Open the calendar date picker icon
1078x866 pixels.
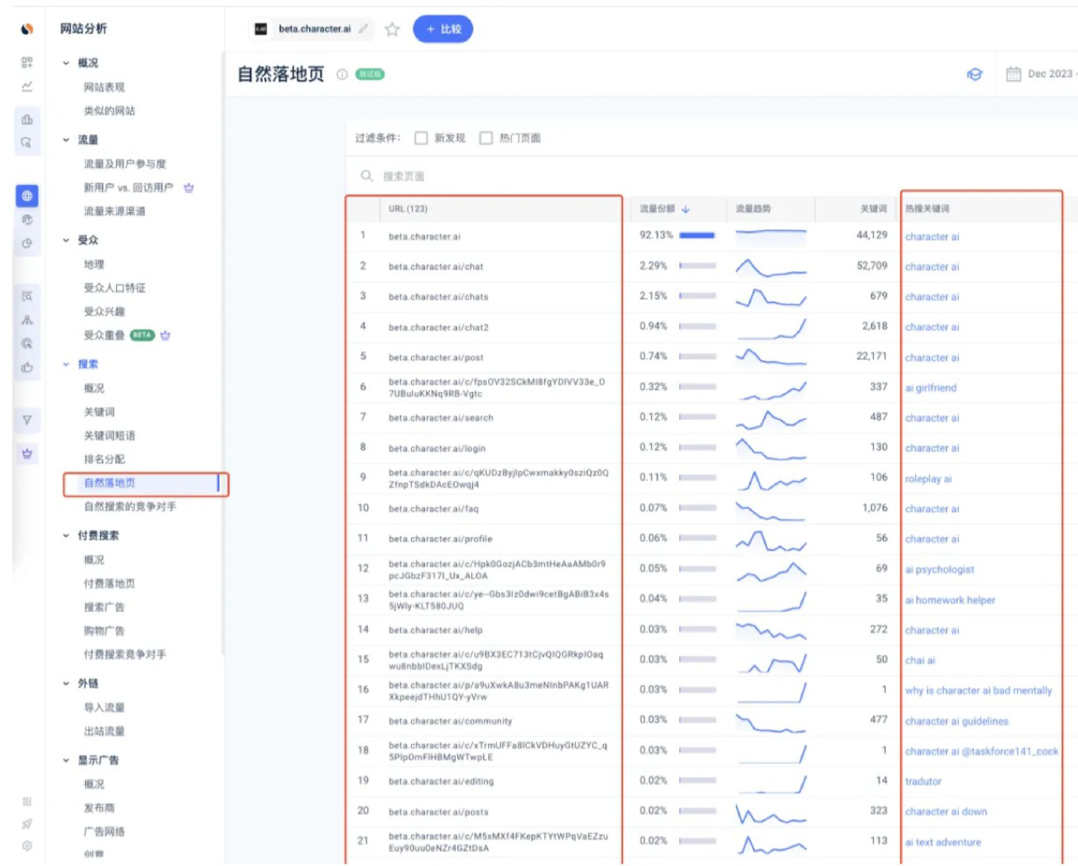click(1013, 74)
